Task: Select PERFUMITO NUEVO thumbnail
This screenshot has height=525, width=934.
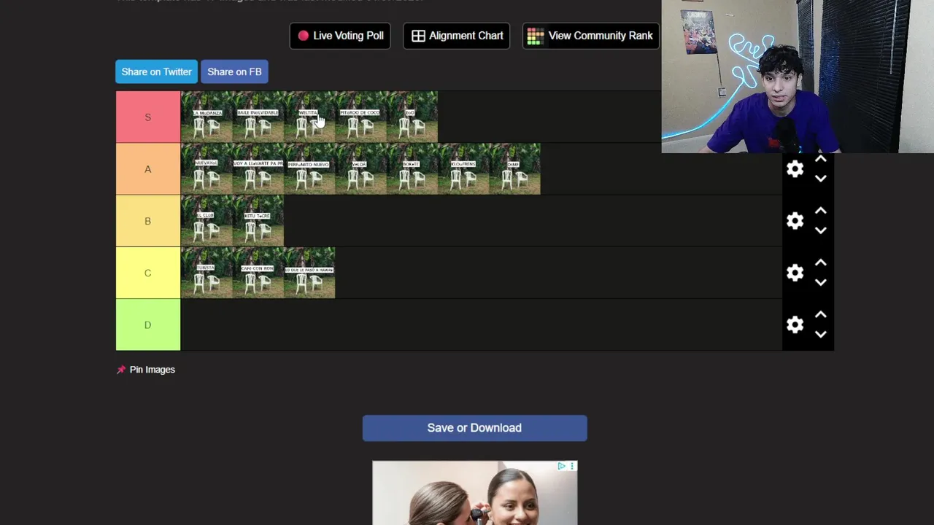Action: 309,169
